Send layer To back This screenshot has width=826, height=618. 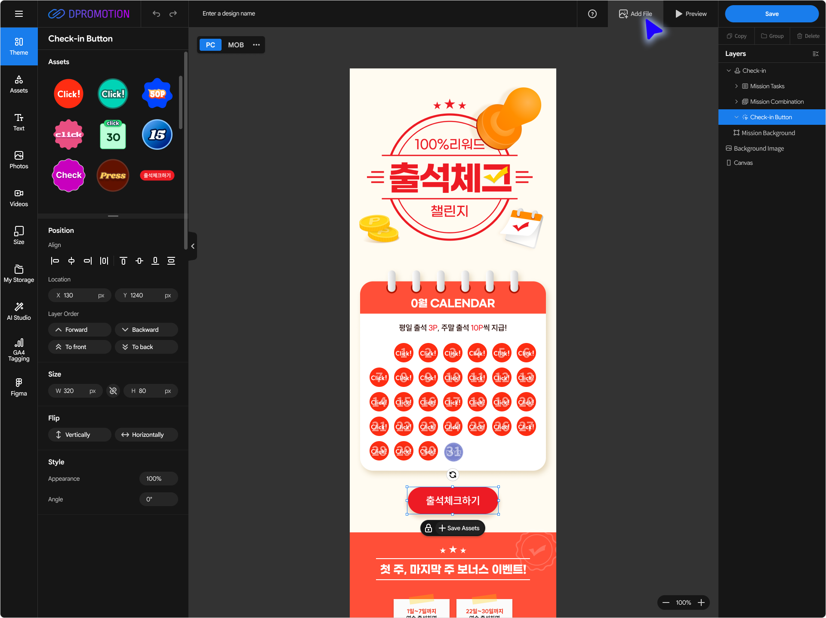(x=146, y=347)
